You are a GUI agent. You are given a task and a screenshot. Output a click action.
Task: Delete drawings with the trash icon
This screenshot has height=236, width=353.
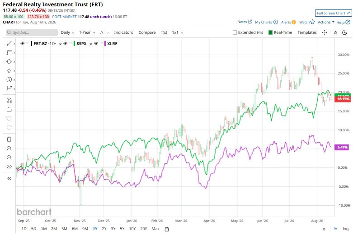(9, 139)
